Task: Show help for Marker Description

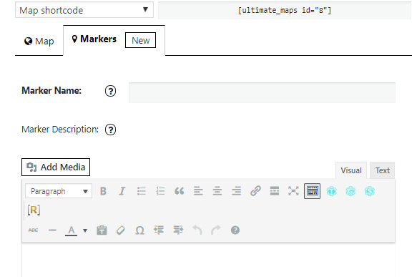Action: 110,130
